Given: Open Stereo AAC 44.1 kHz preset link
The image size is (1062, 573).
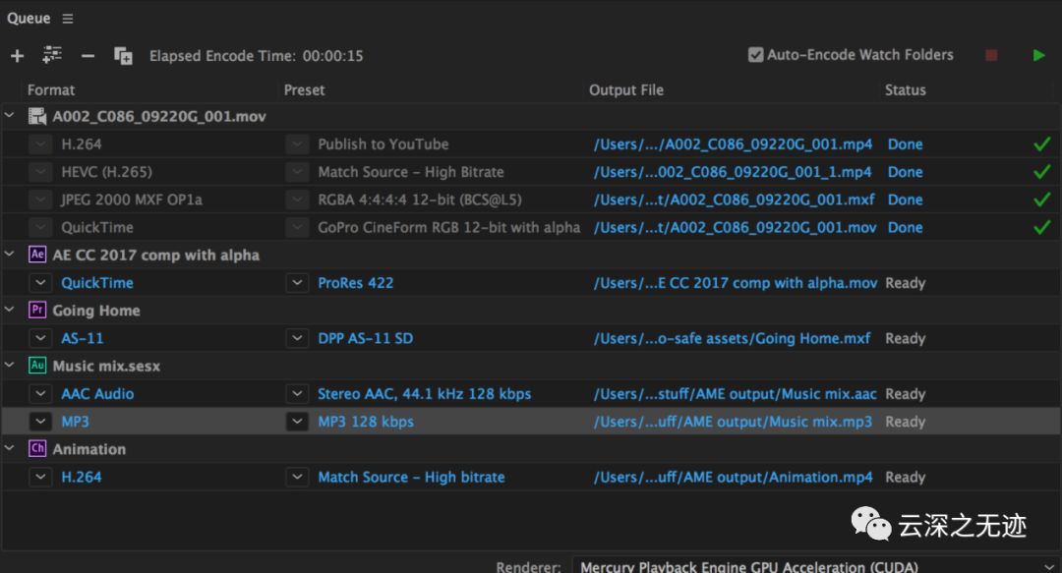Looking at the screenshot, I should click(x=424, y=393).
